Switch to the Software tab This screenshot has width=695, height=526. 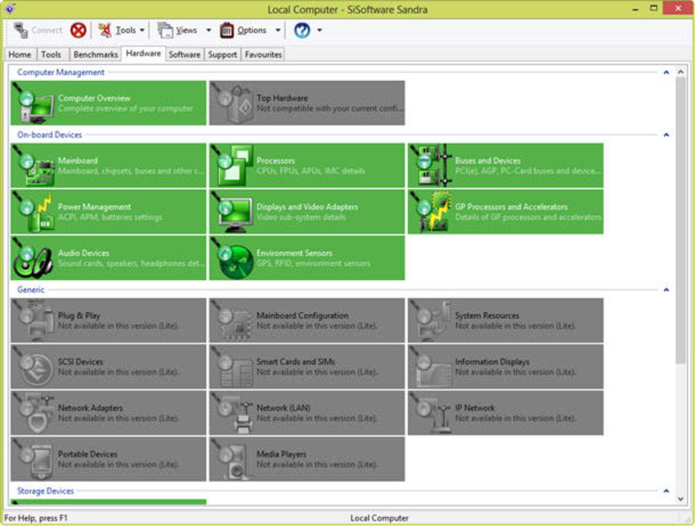(x=185, y=55)
